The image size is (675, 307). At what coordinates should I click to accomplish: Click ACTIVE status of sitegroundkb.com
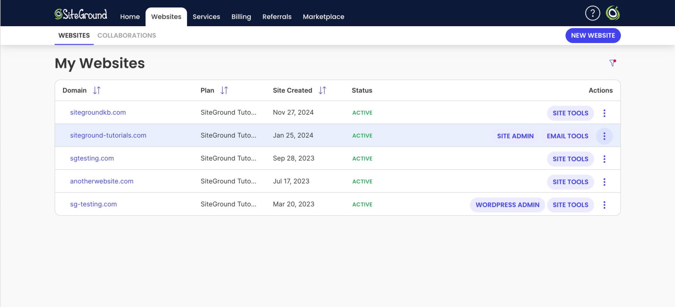pyautogui.click(x=363, y=113)
